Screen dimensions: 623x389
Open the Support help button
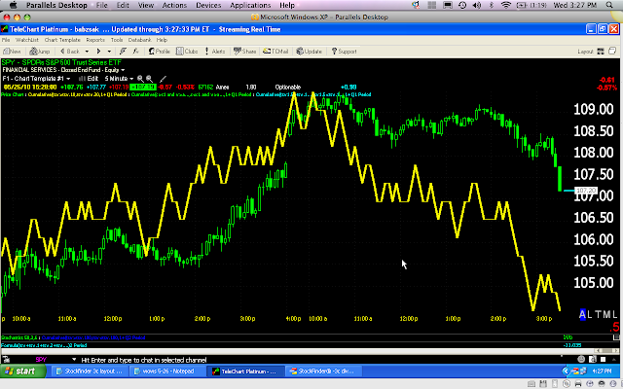tap(344, 52)
